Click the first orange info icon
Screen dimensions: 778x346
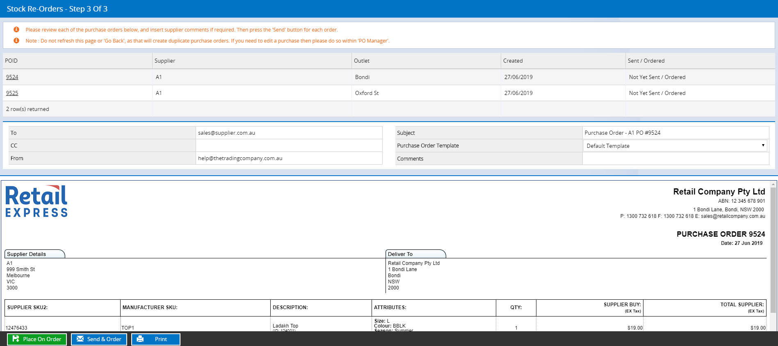16,29
